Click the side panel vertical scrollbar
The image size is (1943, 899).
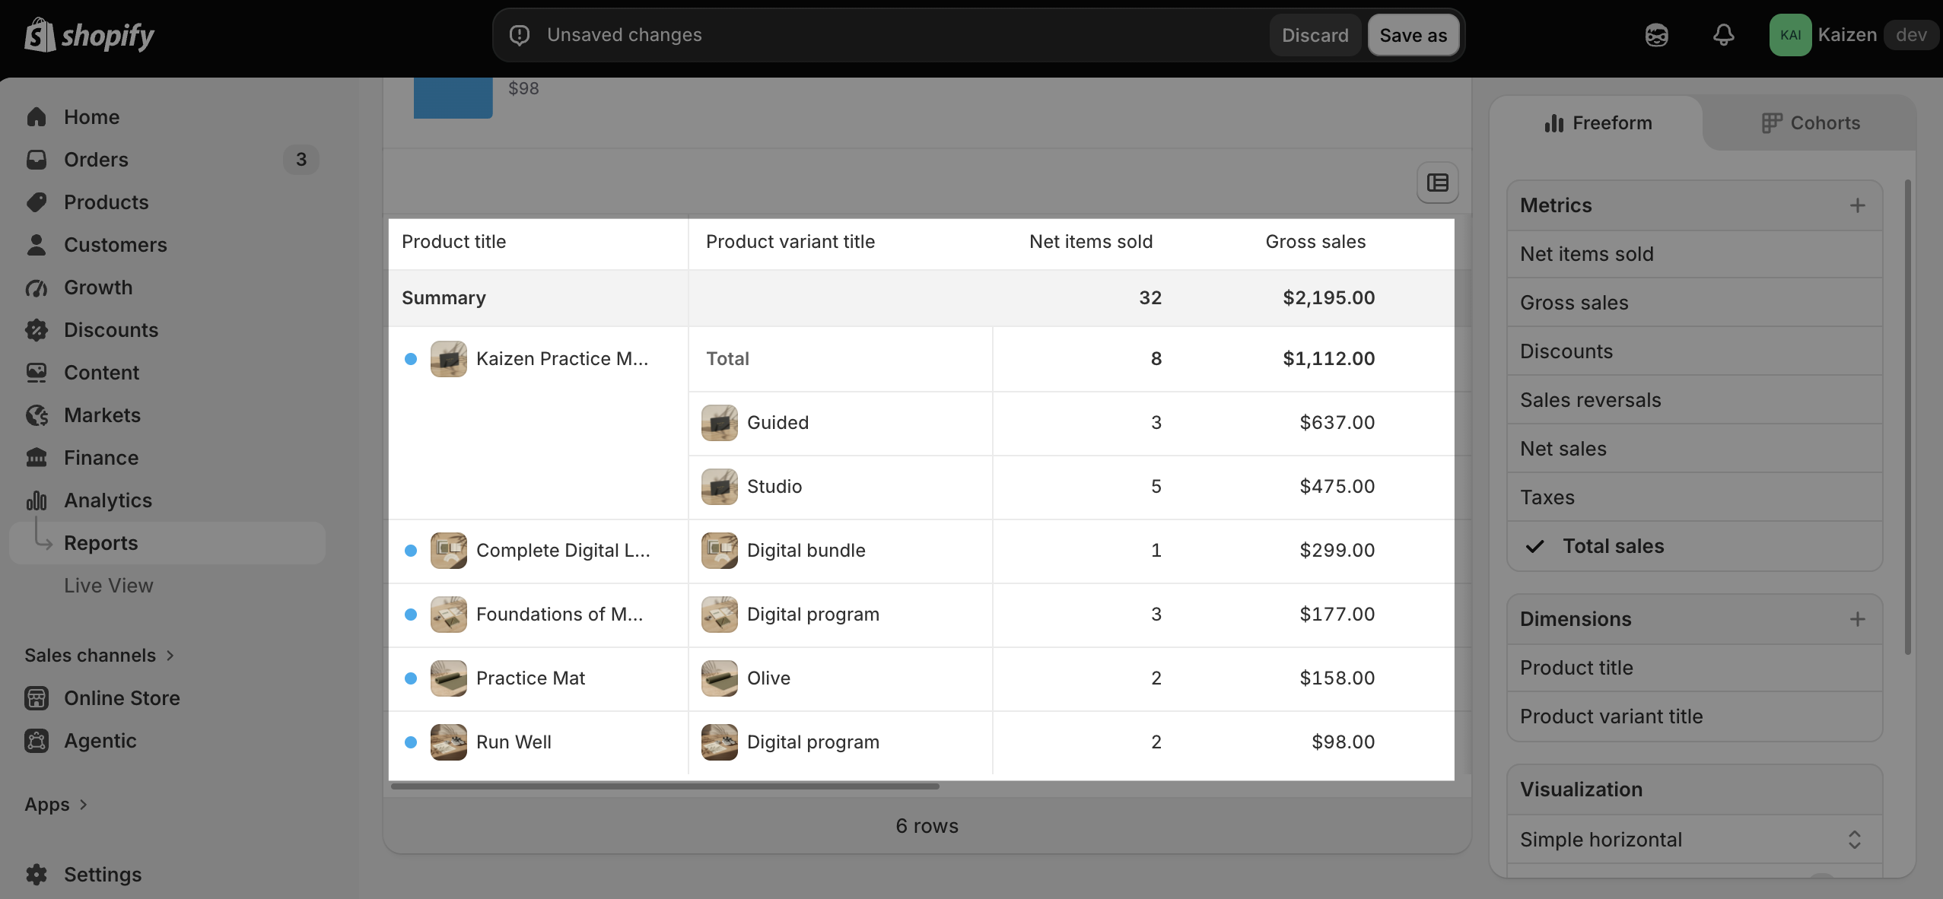pos(1907,417)
